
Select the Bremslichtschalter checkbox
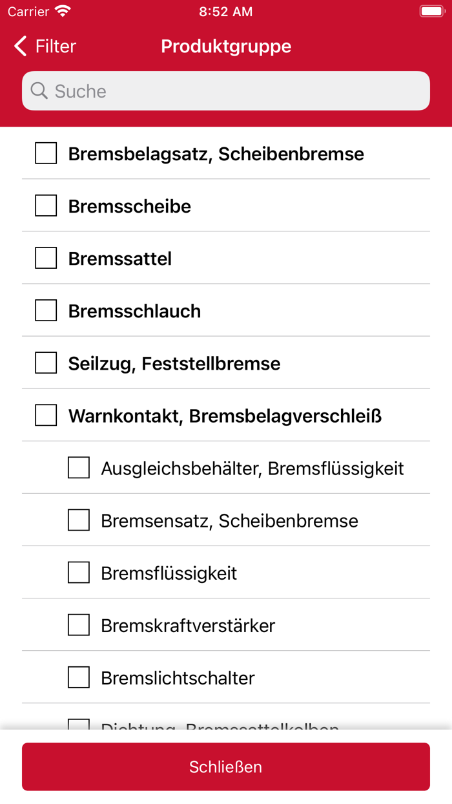(x=78, y=677)
